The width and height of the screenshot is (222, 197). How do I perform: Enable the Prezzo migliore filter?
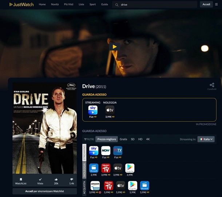[107, 139]
